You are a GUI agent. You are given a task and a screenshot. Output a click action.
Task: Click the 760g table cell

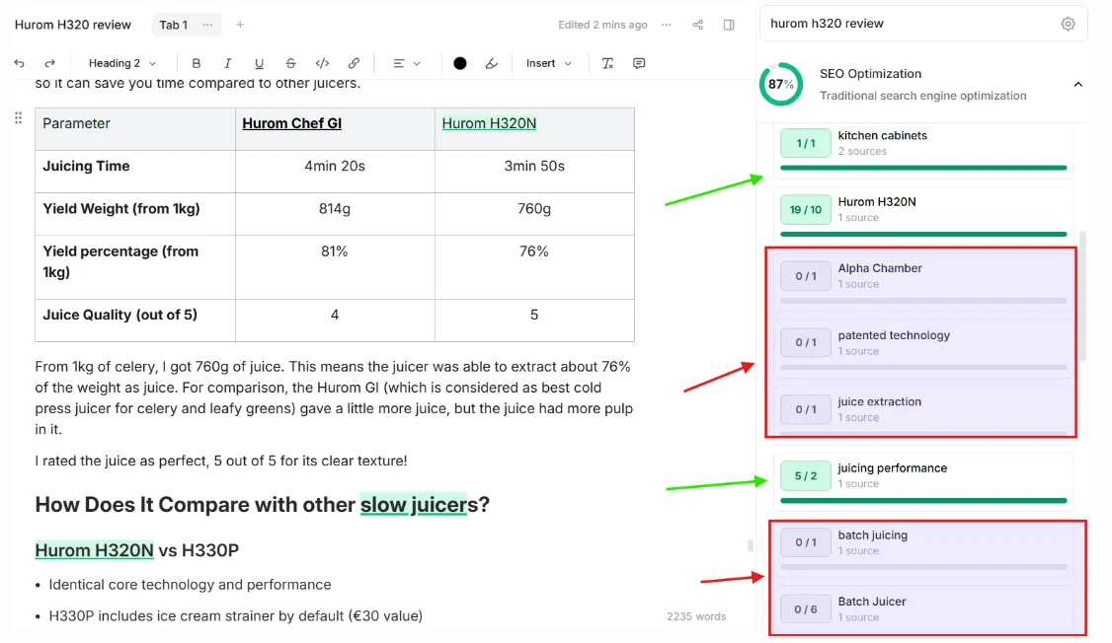(534, 214)
